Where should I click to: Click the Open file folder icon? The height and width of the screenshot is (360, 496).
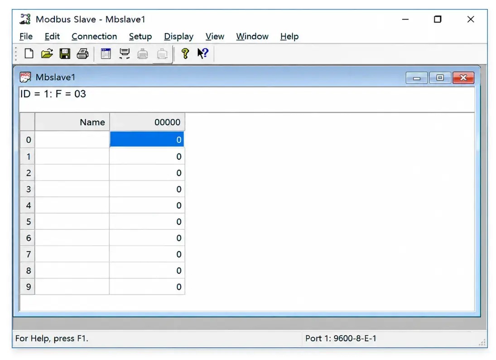coord(47,53)
